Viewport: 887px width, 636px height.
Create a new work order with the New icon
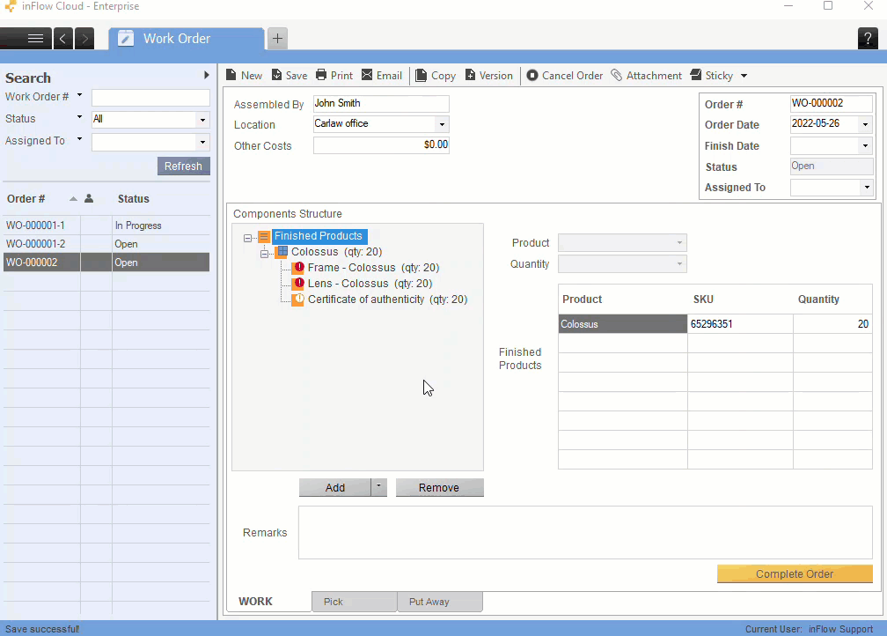pos(244,75)
